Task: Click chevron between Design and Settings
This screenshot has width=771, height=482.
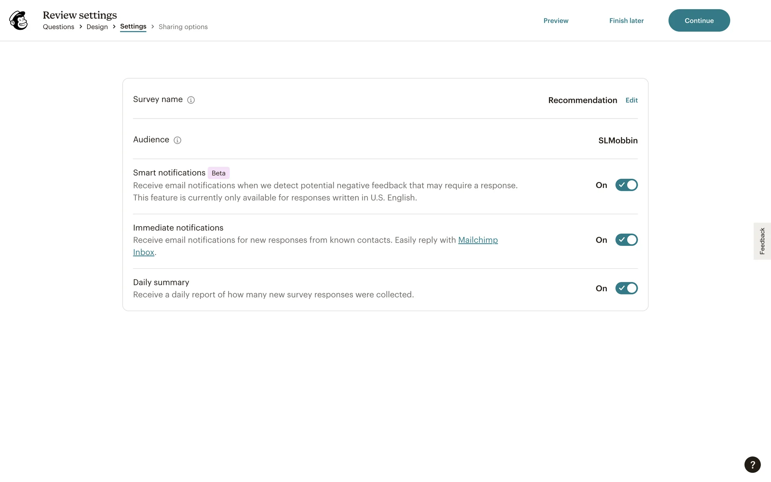Action: [x=114, y=27]
